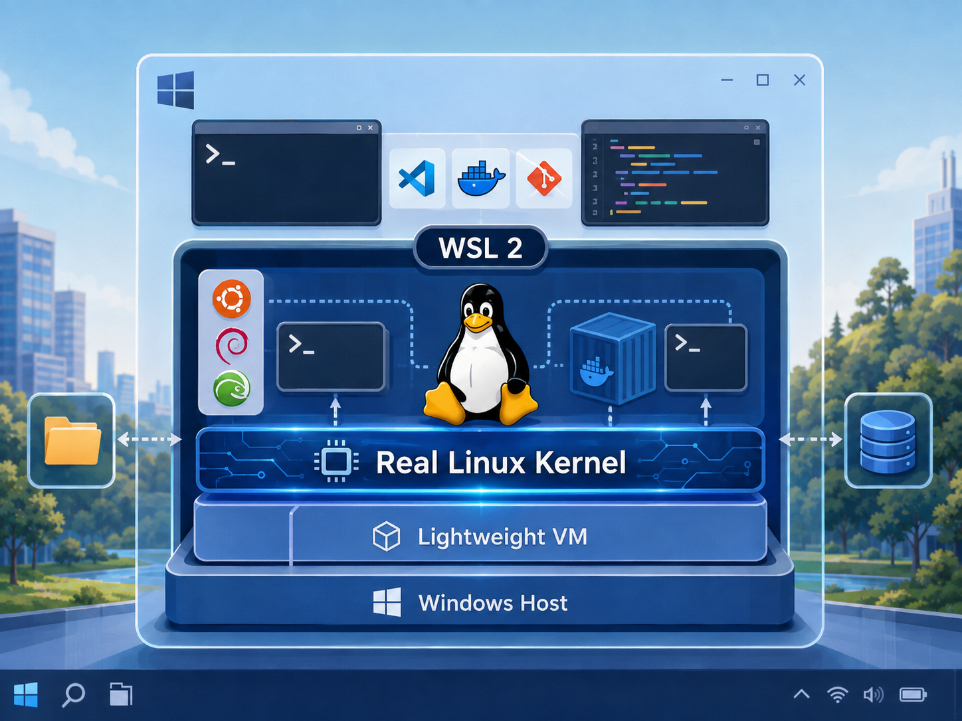962x721 pixels.
Task: Focus the code editor window
Action: tap(675, 173)
